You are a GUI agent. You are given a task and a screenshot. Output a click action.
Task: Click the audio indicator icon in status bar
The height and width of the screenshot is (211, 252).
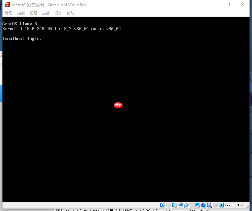coord(174,205)
